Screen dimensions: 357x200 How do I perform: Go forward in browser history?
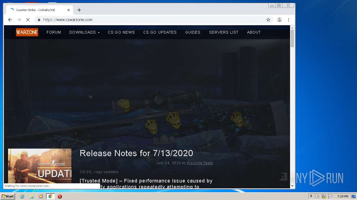19,20
